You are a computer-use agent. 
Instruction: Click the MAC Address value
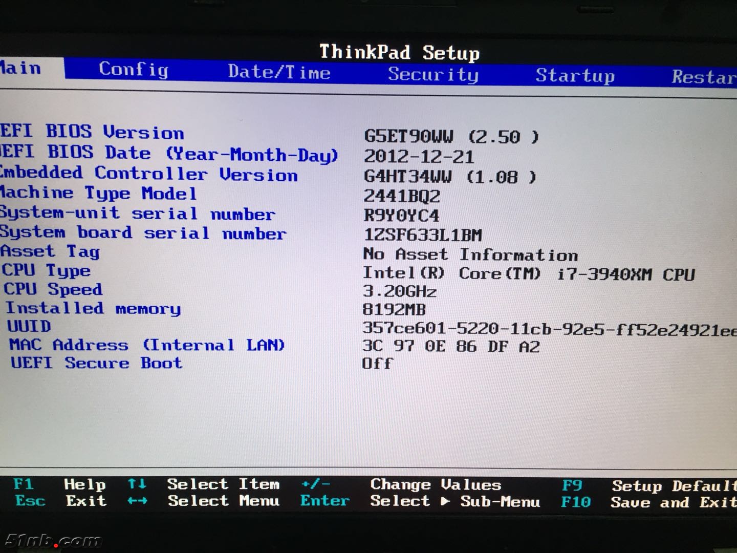click(451, 347)
